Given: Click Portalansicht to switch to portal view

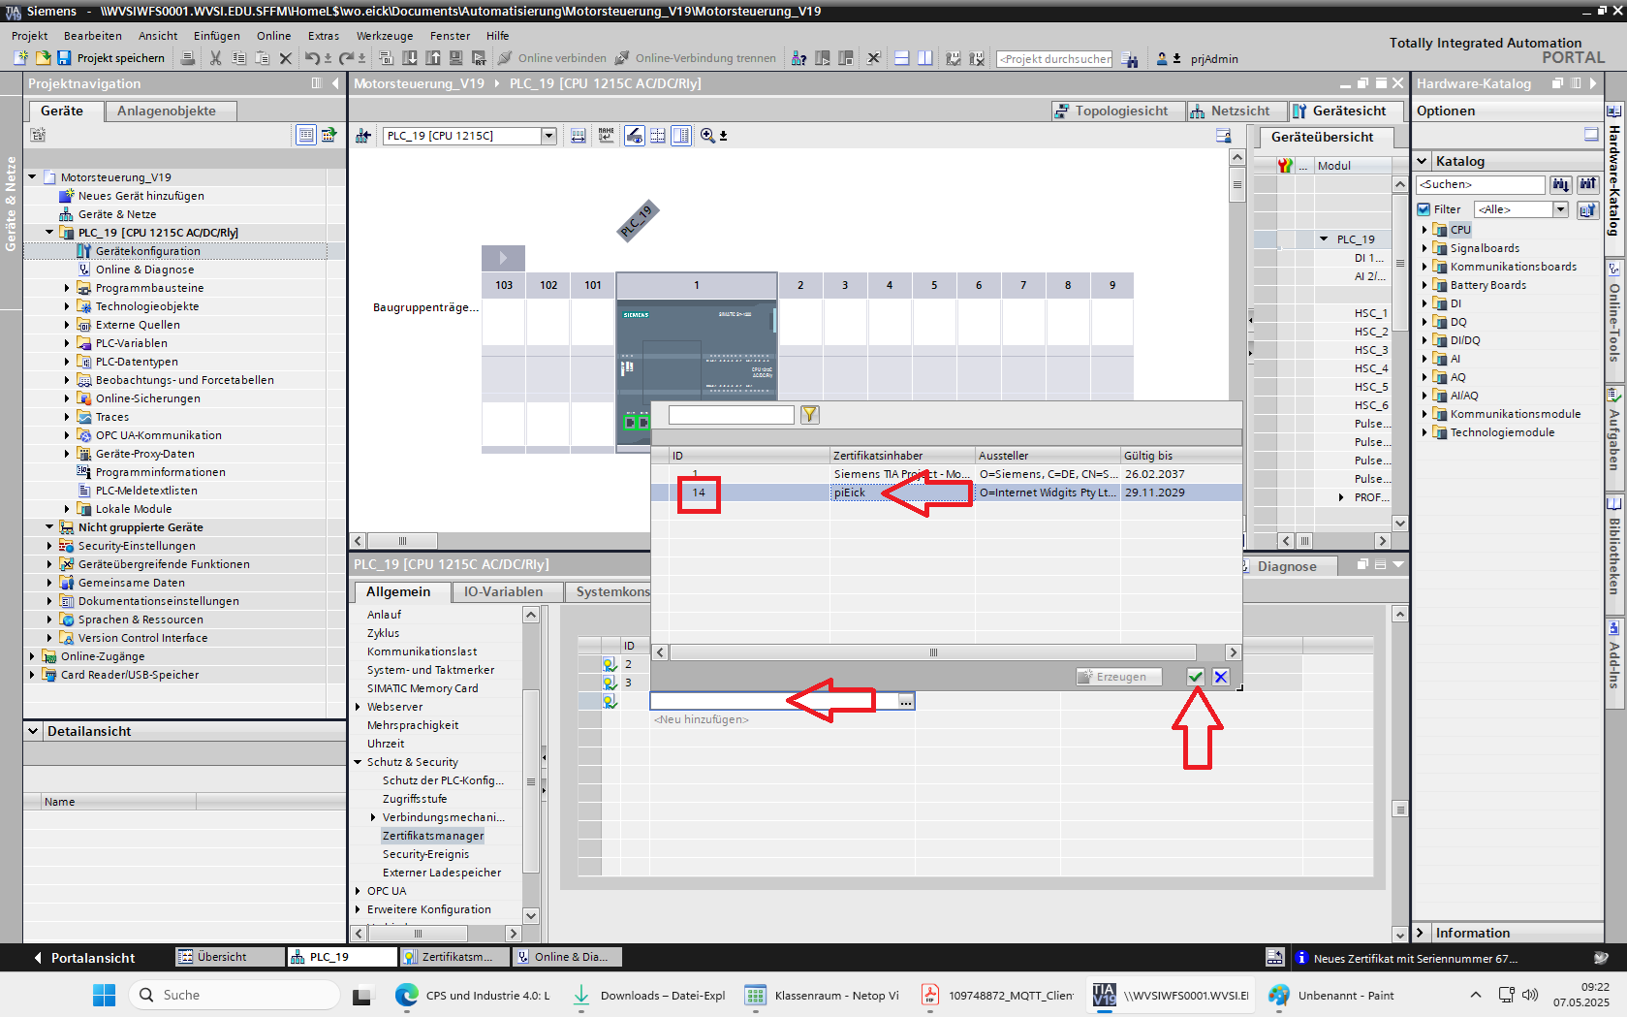Looking at the screenshot, I should point(84,958).
